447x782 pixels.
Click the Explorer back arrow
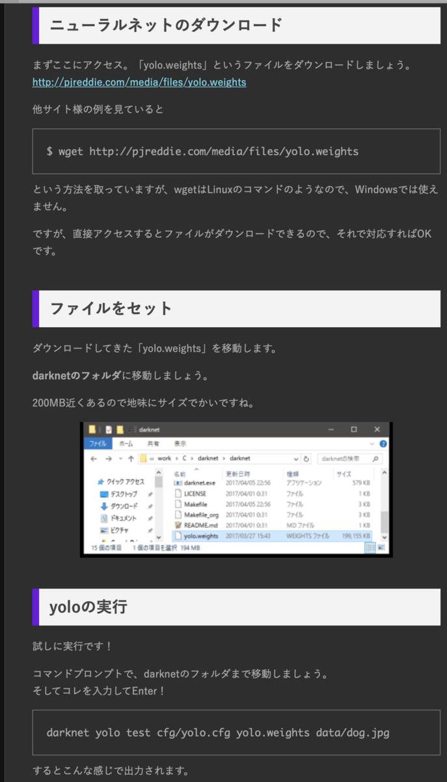(94, 459)
